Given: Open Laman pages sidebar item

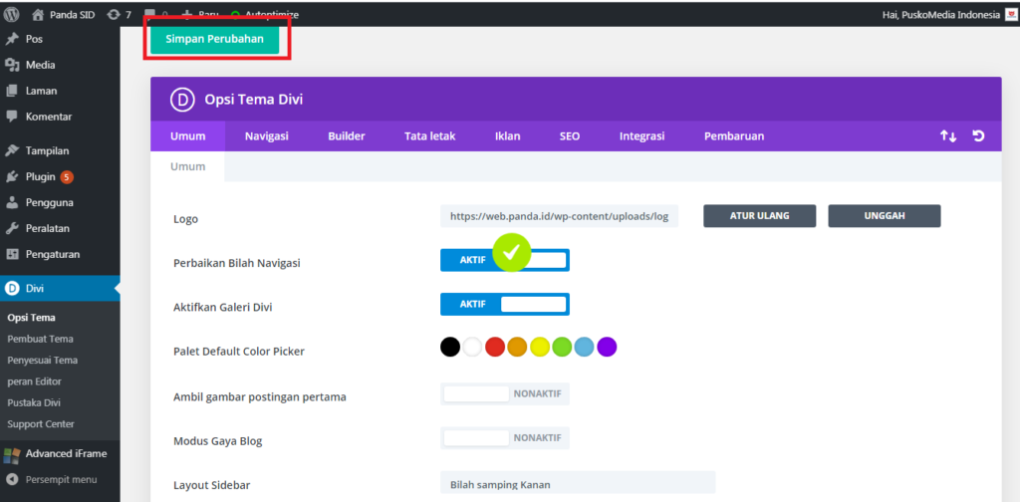Looking at the screenshot, I should click(x=60, y=91).
